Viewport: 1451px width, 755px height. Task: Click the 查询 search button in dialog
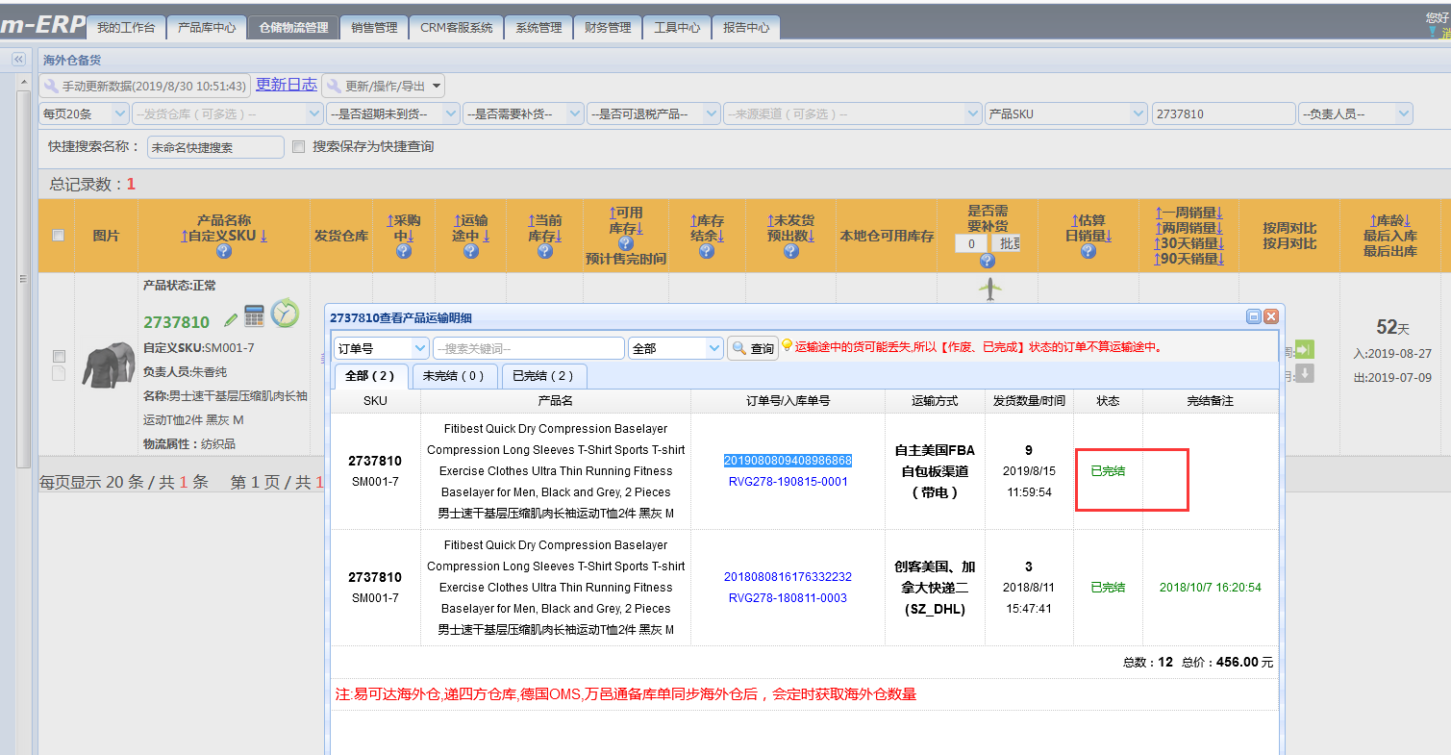[x=753, y=348]
